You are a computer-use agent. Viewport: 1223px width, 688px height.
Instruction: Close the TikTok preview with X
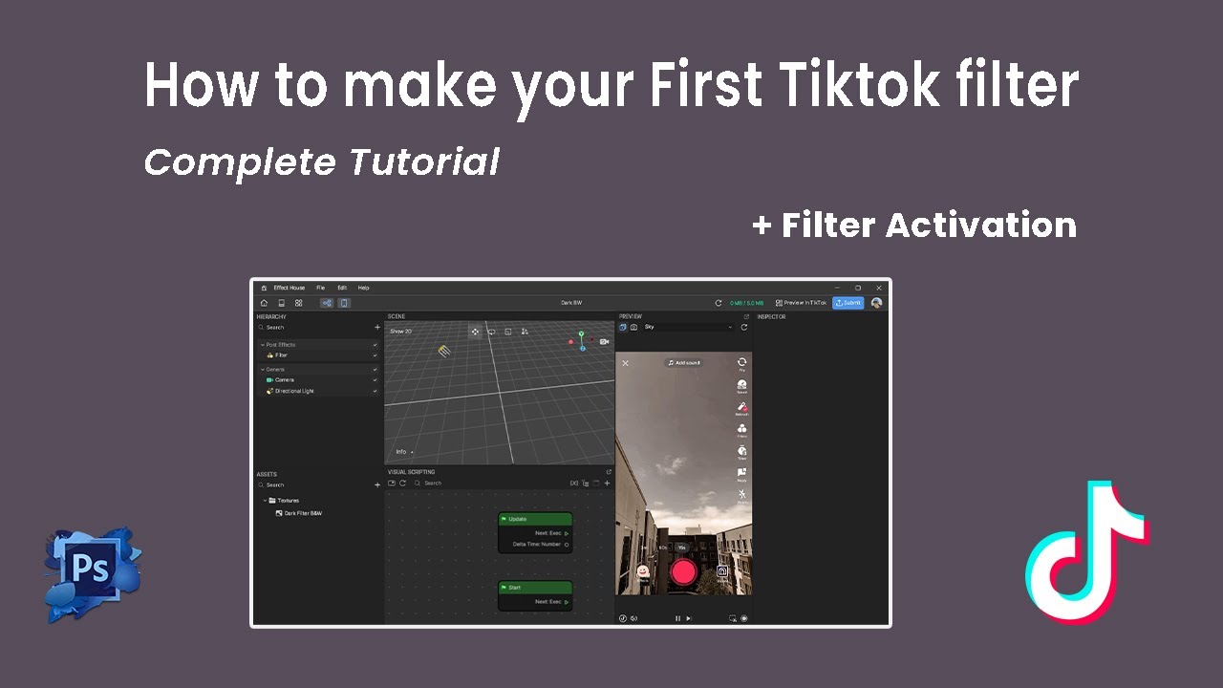(625, 363)
